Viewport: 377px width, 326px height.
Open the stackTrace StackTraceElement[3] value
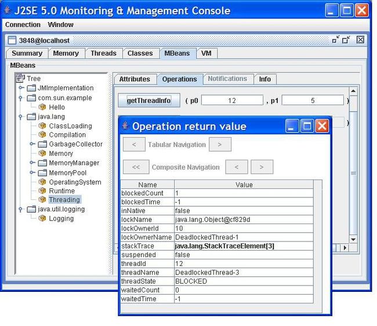click(244, 246)
